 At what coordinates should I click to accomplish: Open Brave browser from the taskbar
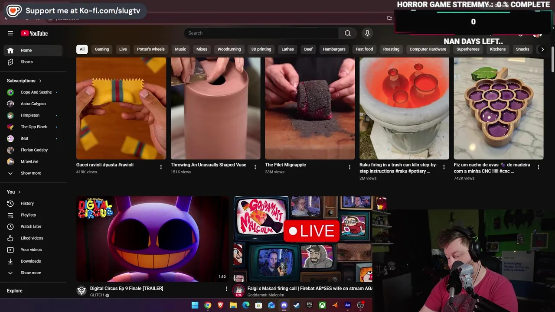coord(220,305)
